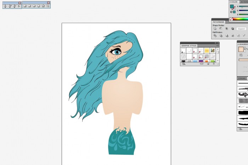Set color to None in spectrum bar
The image size is (248, 165).
click(x=231, y=19)
